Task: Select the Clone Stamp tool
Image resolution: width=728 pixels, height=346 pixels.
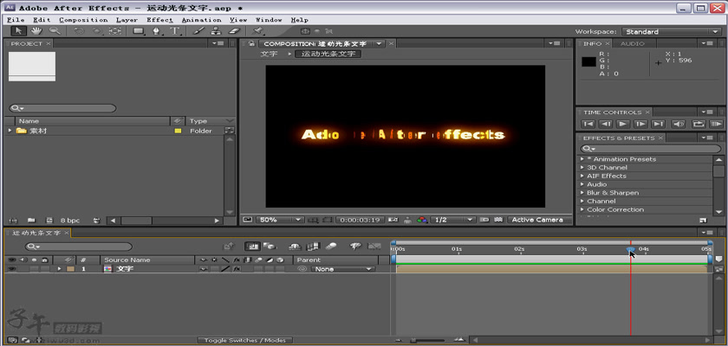Action: (216, 31)
